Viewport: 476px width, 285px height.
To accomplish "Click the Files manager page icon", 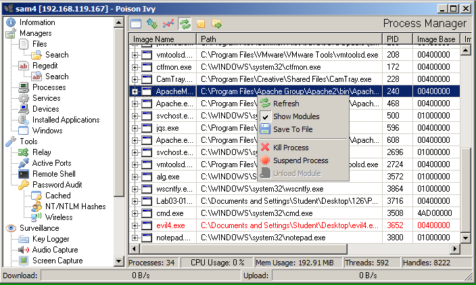I will coord(24,44).
